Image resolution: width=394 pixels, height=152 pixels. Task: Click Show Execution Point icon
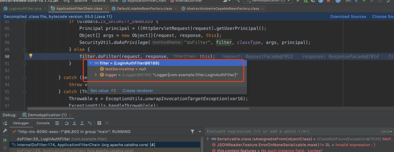click(x=57, y=123)
